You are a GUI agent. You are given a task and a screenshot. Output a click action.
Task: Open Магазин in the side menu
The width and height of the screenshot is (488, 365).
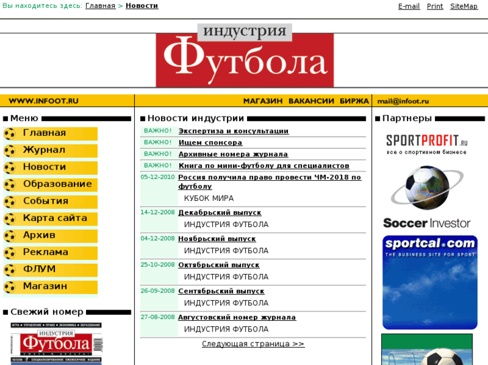coord(45,286)
